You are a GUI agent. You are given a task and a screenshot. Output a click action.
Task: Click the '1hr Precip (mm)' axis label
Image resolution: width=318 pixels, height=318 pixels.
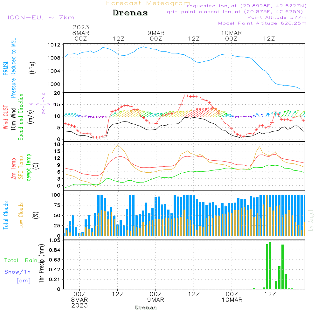tap(41, 263)
